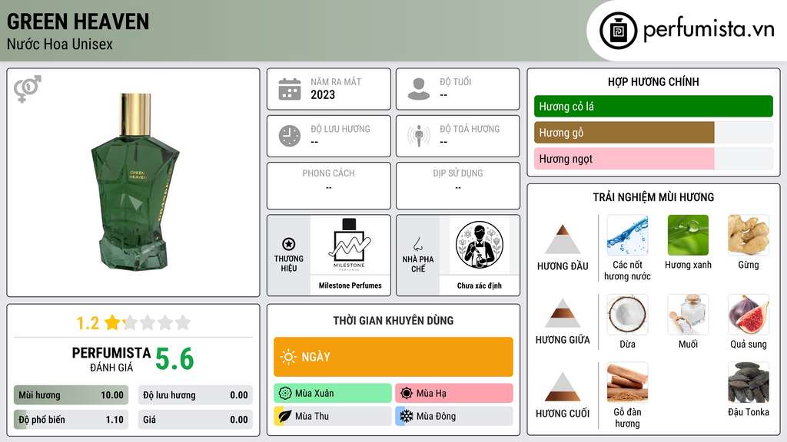787x442 pixels.
Task: Click the star badge brand icon
Action: point(289,244)
